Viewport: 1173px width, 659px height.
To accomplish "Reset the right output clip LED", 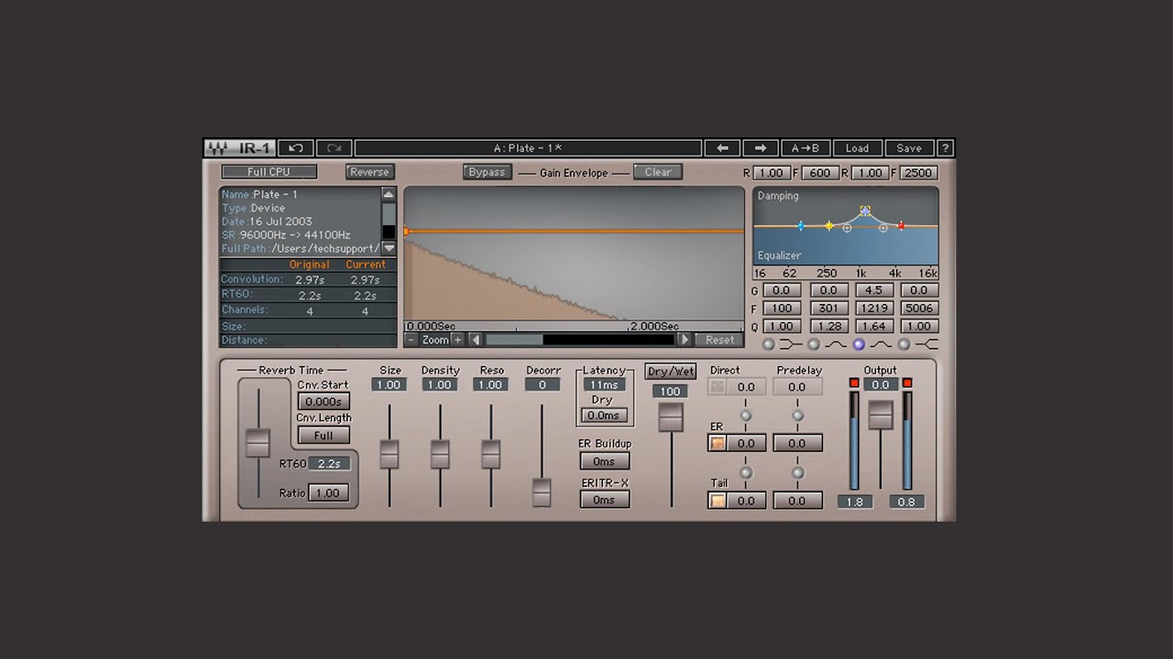I will pos(907,383).
